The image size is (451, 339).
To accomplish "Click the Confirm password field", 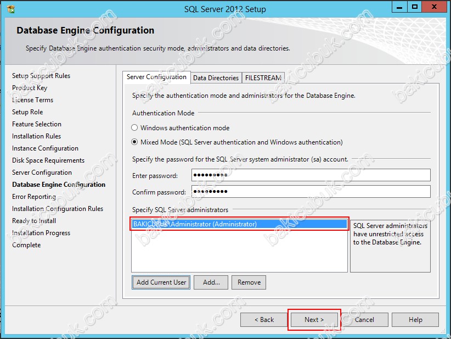I will (x=311, y=192).
